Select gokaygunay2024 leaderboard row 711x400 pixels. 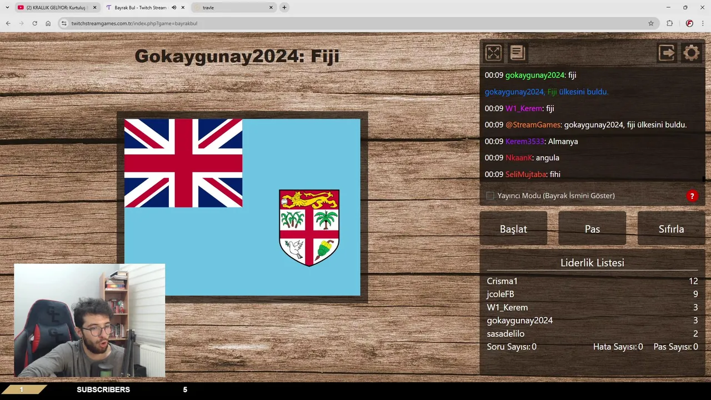[592, 320]
